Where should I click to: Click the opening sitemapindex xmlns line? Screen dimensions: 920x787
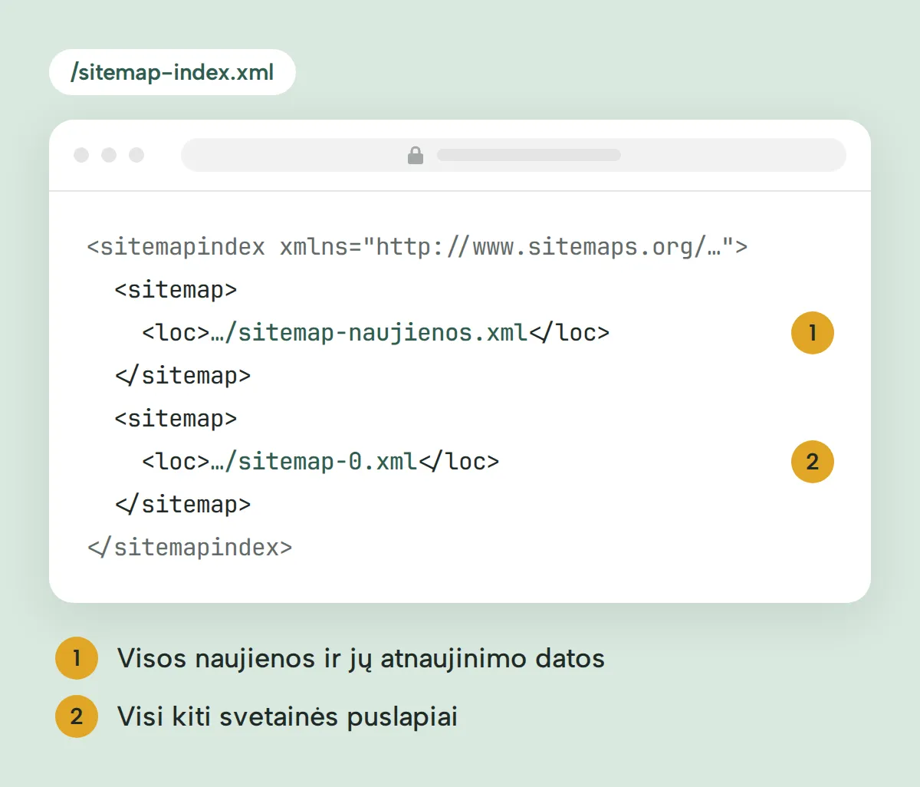pos(417,247)
